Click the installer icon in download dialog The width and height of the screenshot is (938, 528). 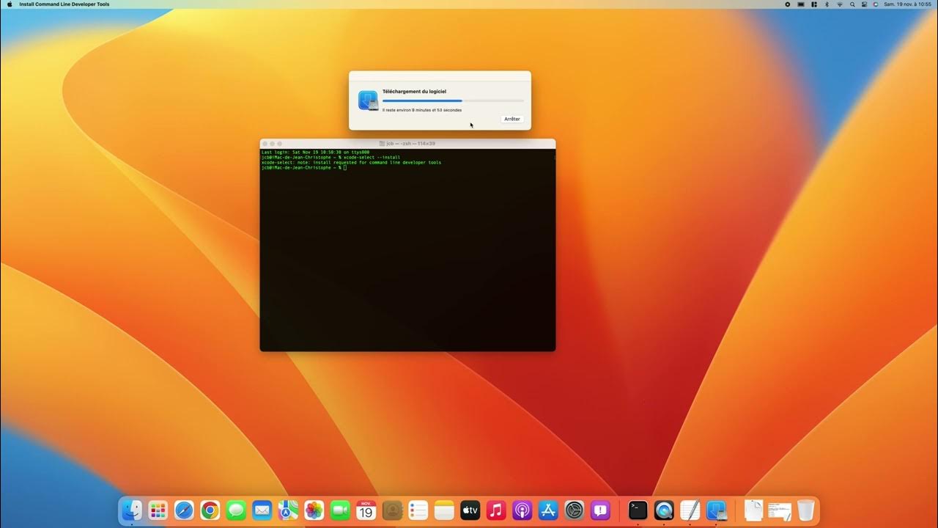point(368,100)
